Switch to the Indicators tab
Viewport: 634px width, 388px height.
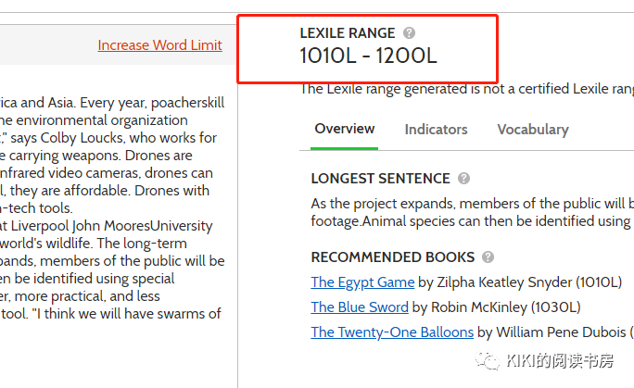click(x=436, y=130)
